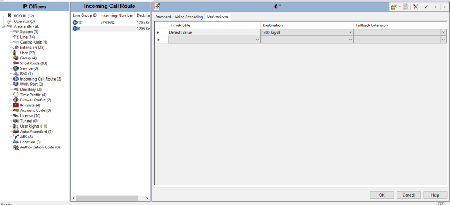
Task: Open RAS (1) node
Action: (26, 74)
